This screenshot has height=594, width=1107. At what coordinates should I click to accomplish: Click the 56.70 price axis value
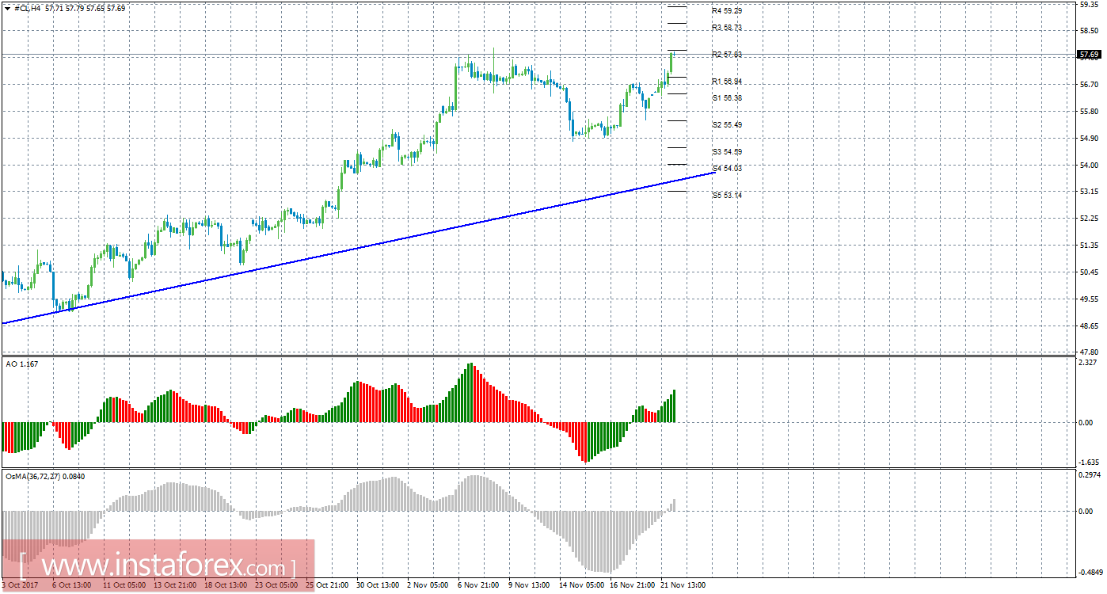click(x=1089, y=84)
